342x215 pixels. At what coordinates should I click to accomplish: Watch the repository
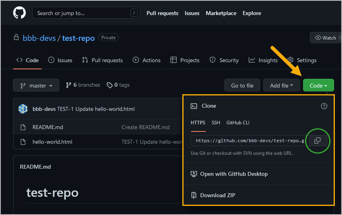pyautogui.click(x=325, y=38)
